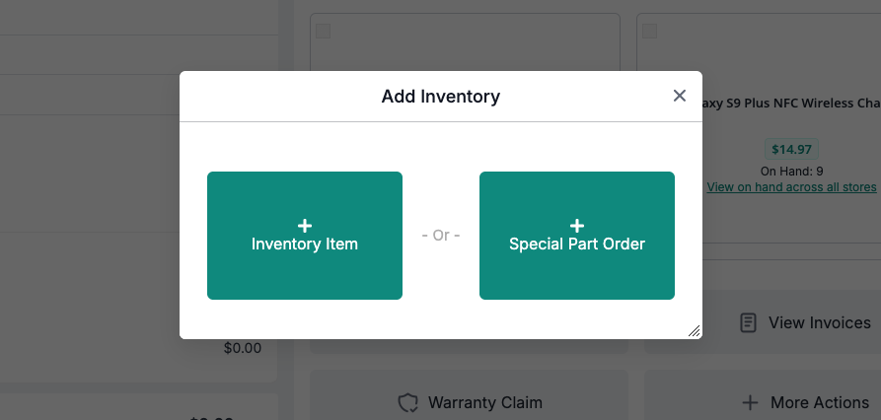Tick the Galaxy S9 Plus card checkbox
The height and width of the screenshot is (420, 881).
click(649, 32)
